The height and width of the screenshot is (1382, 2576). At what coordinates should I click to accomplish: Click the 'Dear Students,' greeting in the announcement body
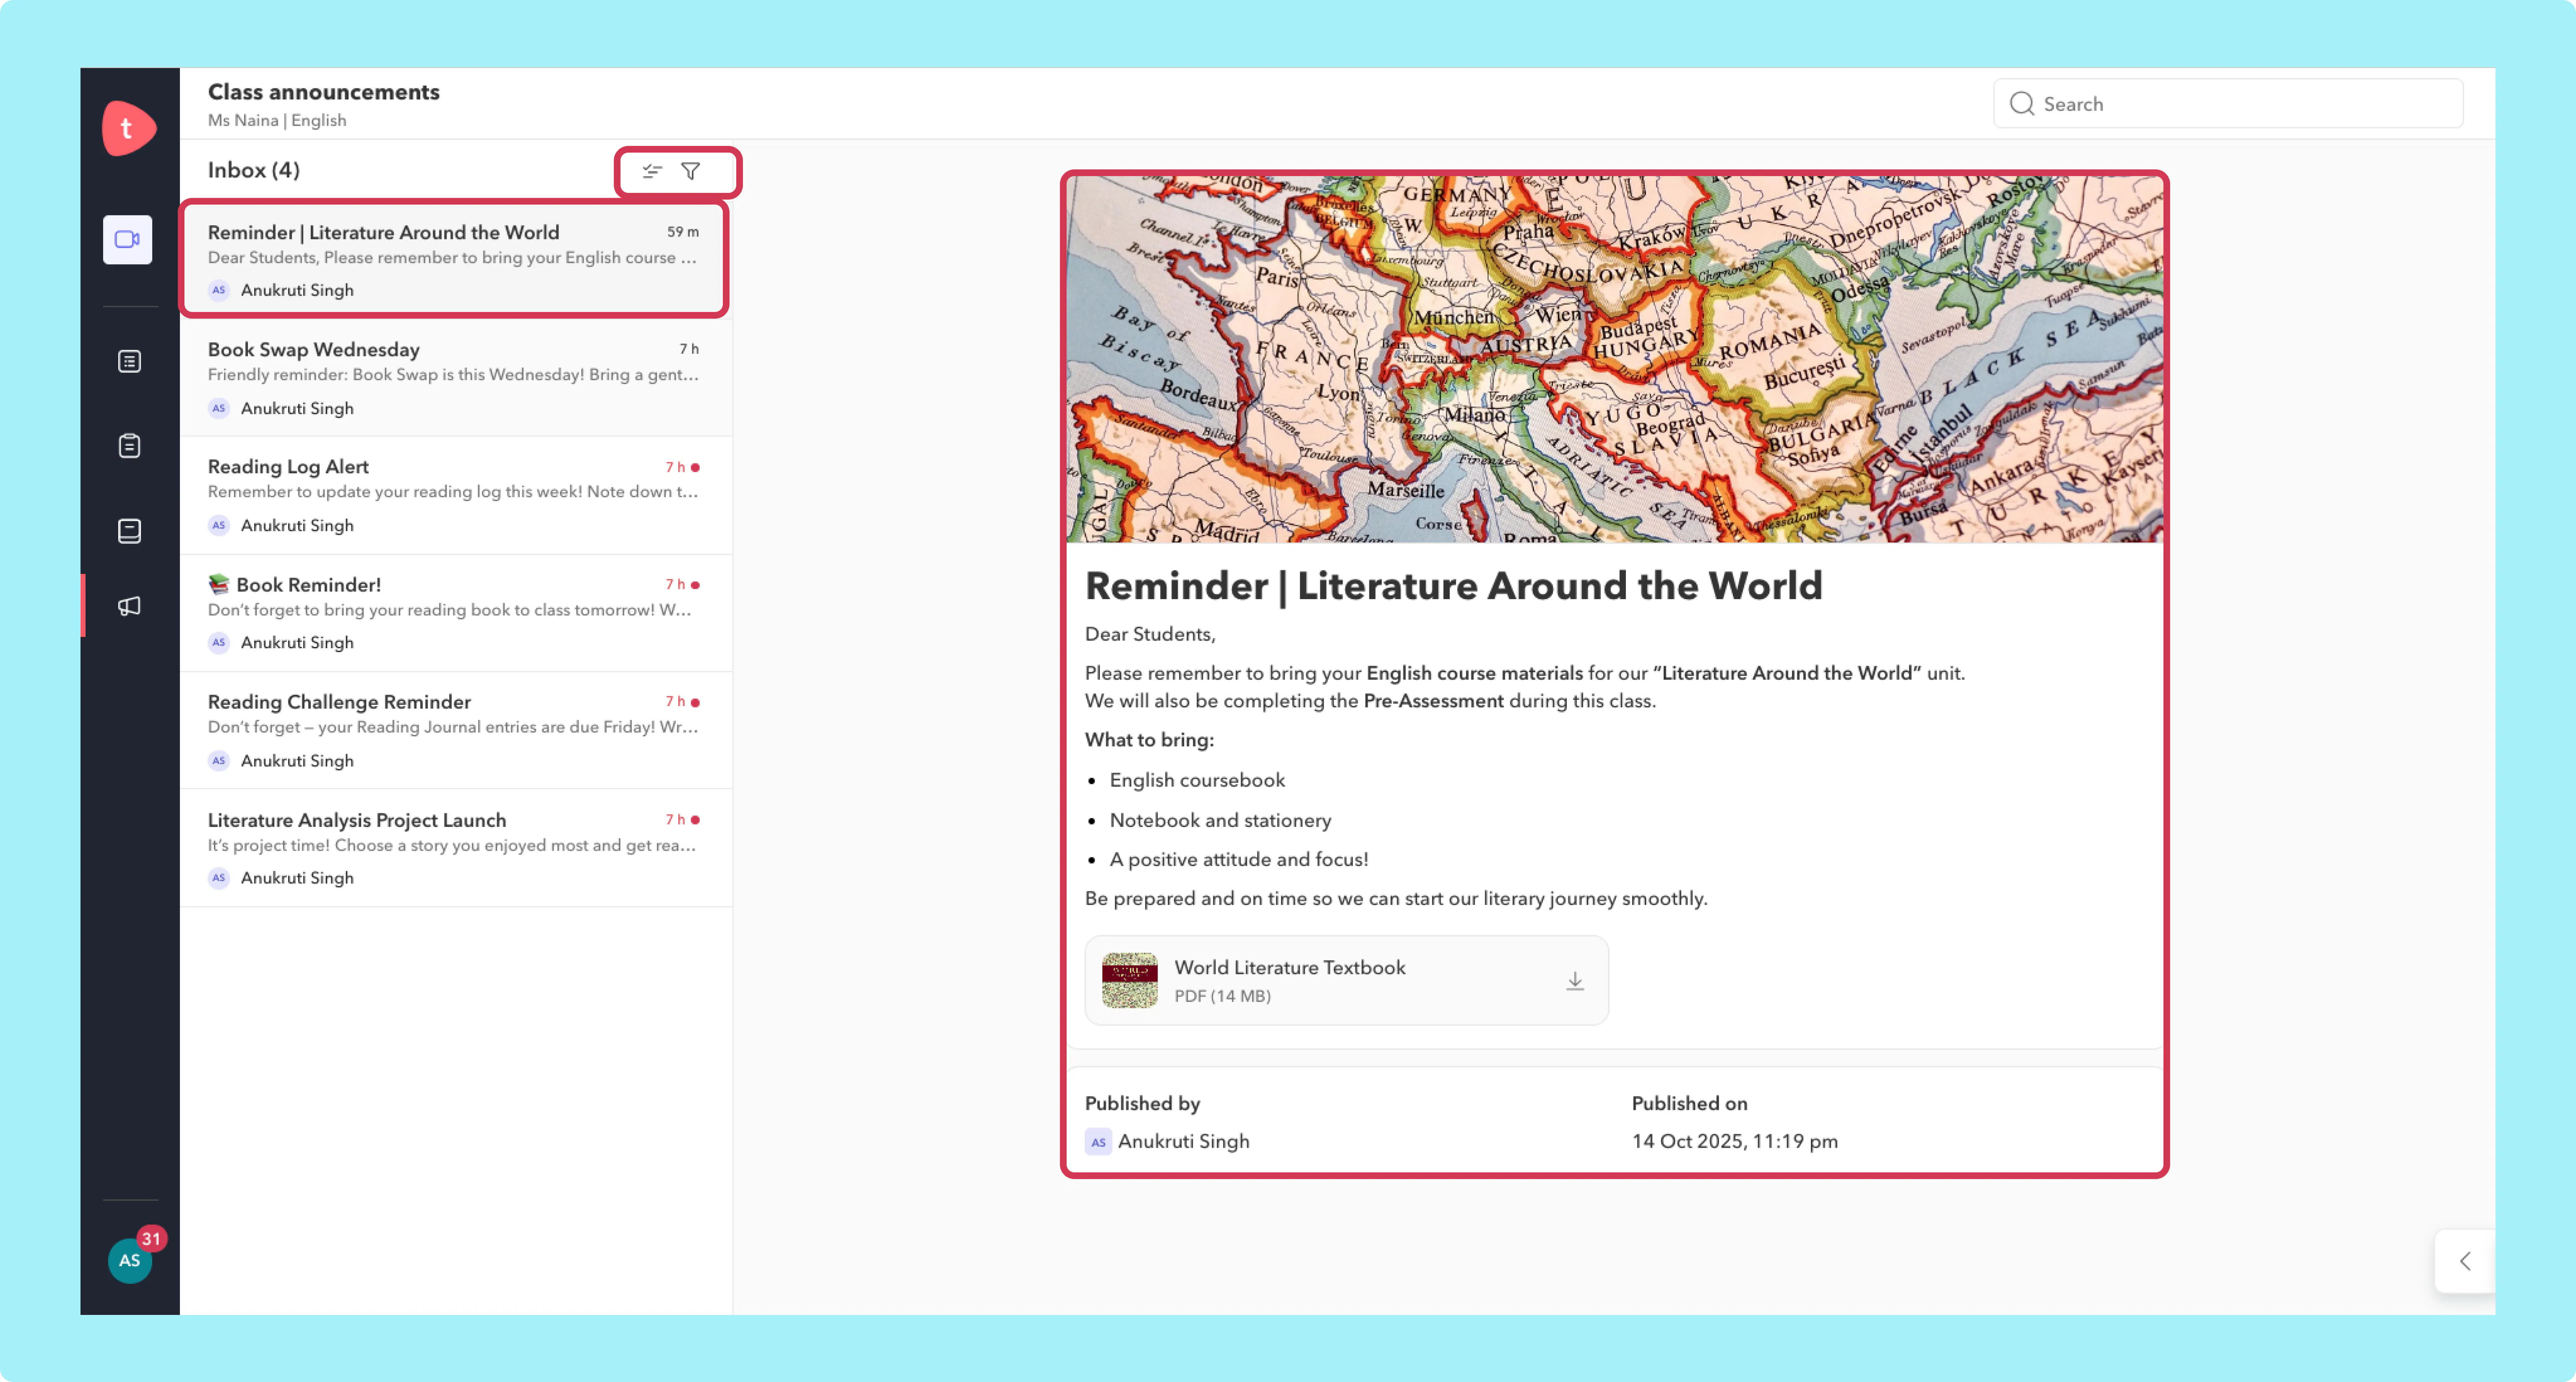coord(1150,634)
